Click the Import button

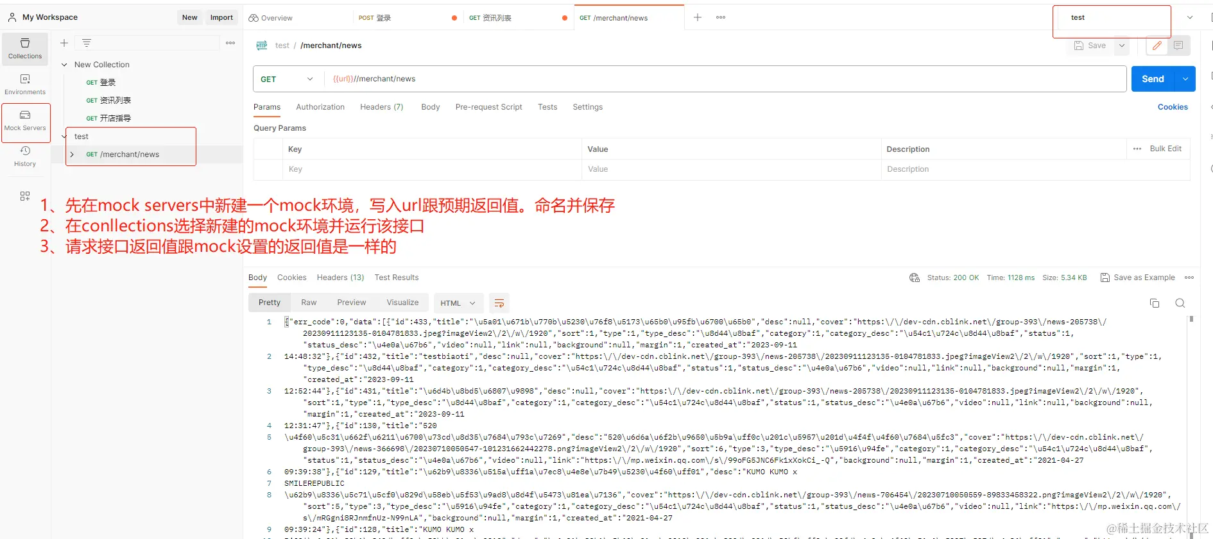tap(221, 17)
